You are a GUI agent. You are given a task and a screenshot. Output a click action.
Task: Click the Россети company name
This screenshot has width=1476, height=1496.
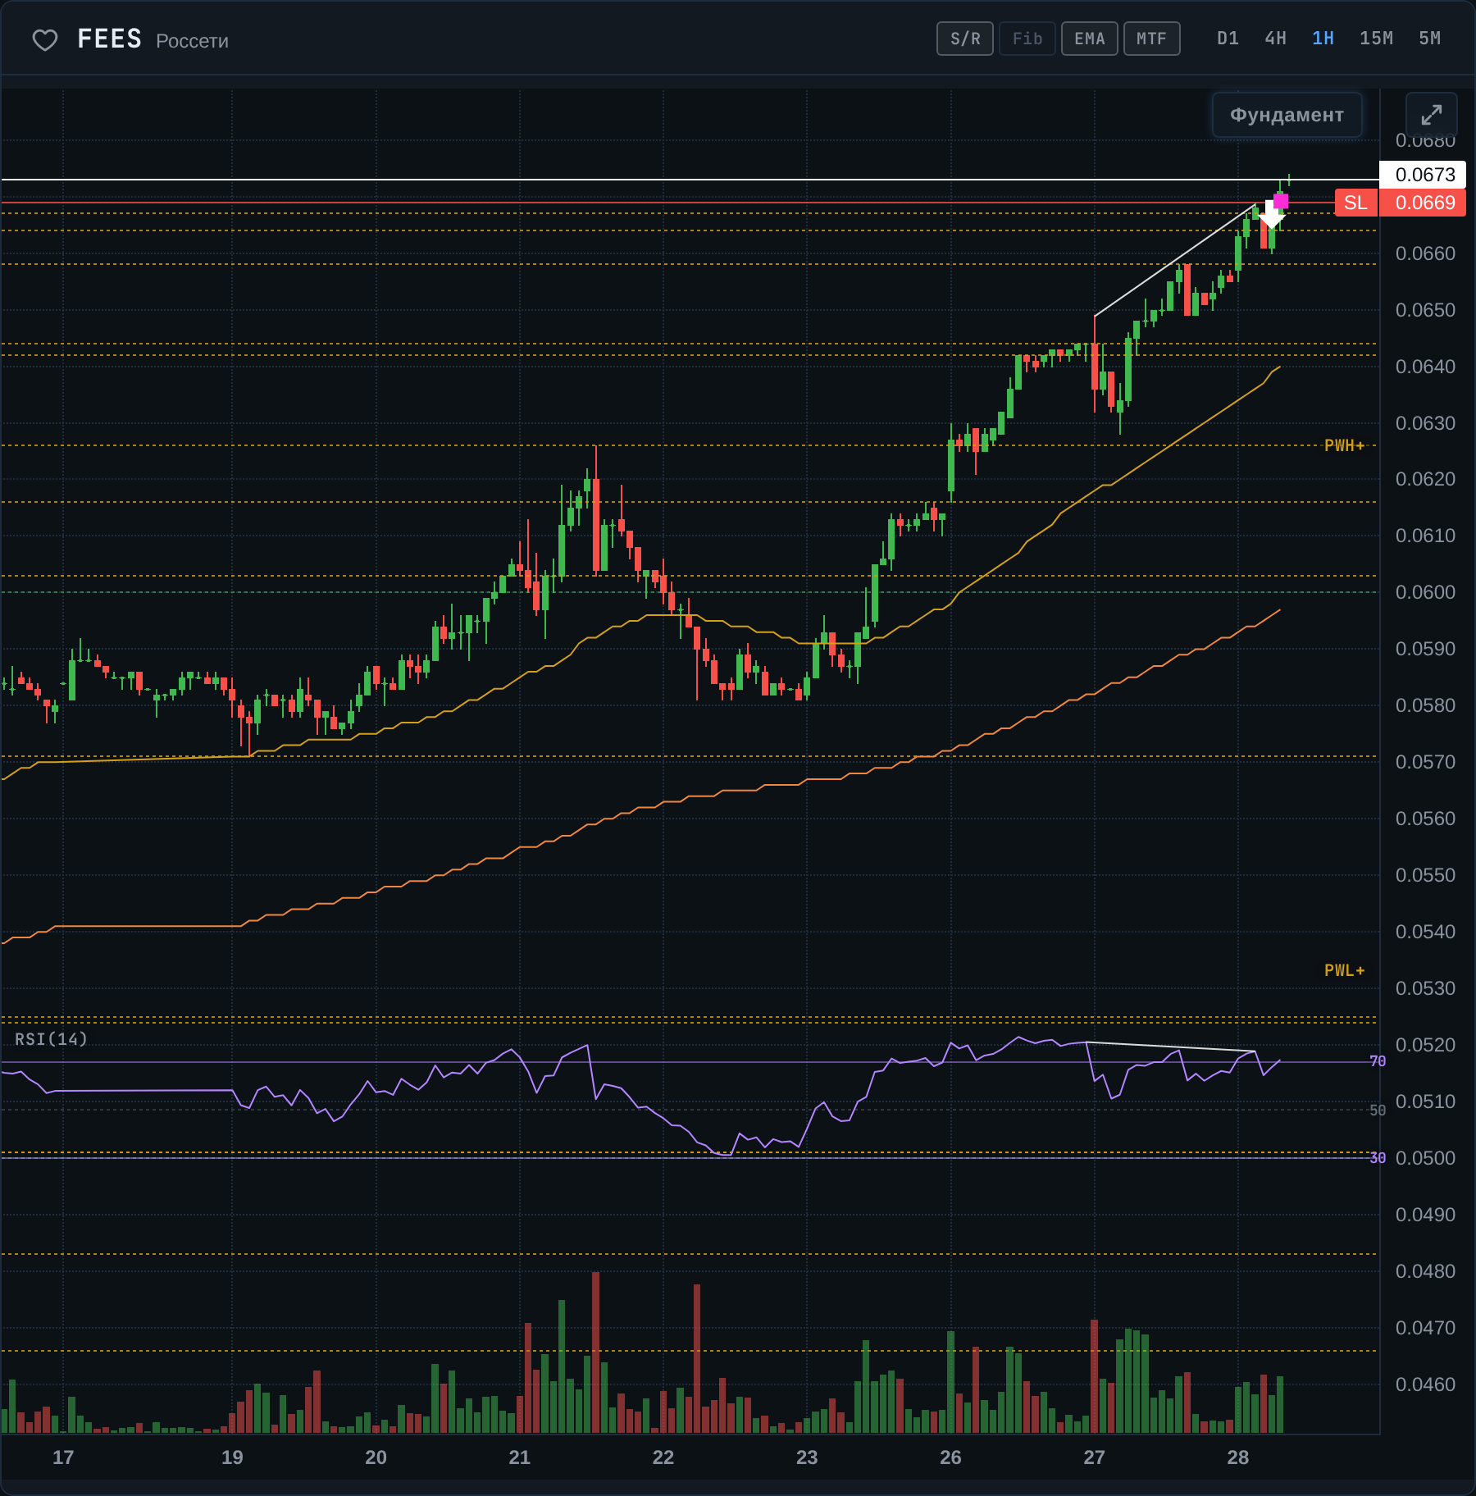click(x=192, y=41)
